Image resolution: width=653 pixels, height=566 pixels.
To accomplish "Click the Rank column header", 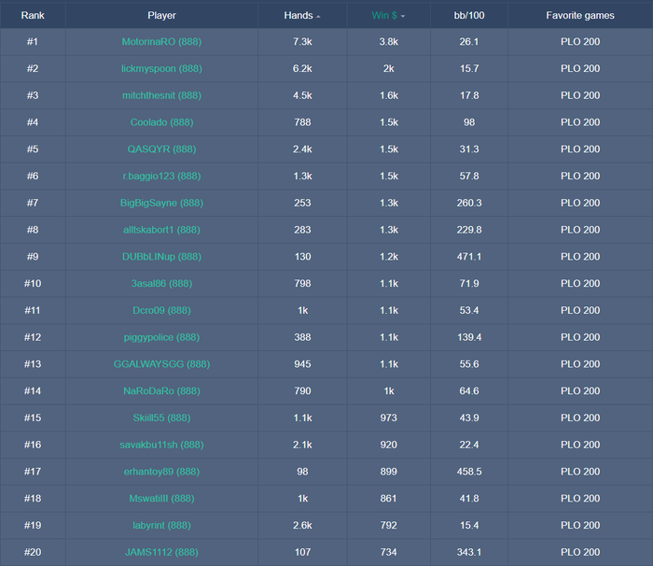I will (33, 16).
